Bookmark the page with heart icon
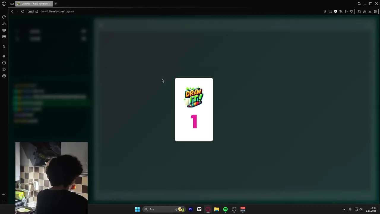 click(351, 11)
